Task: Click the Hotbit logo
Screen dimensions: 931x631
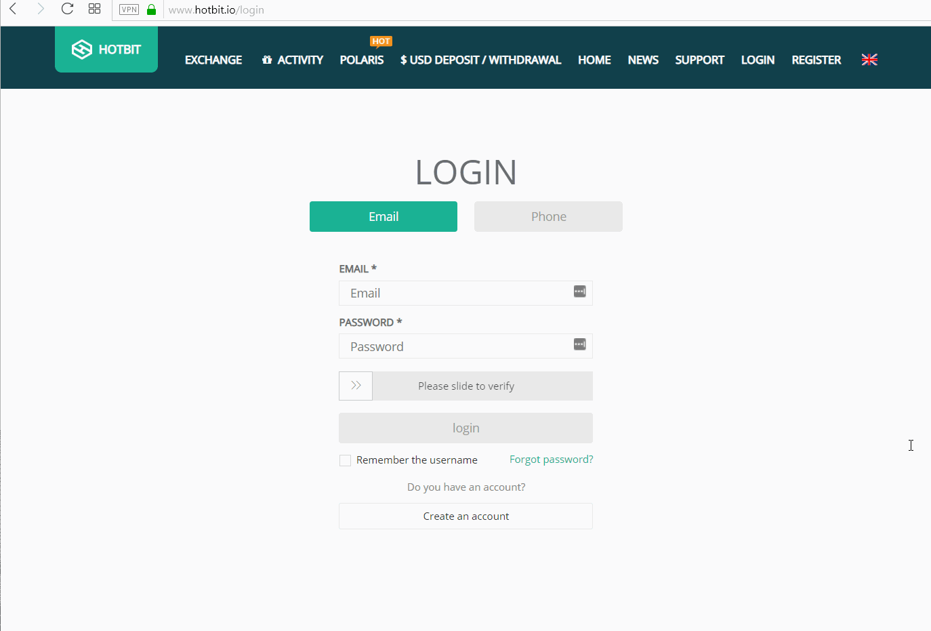Action: pos(106,49)
